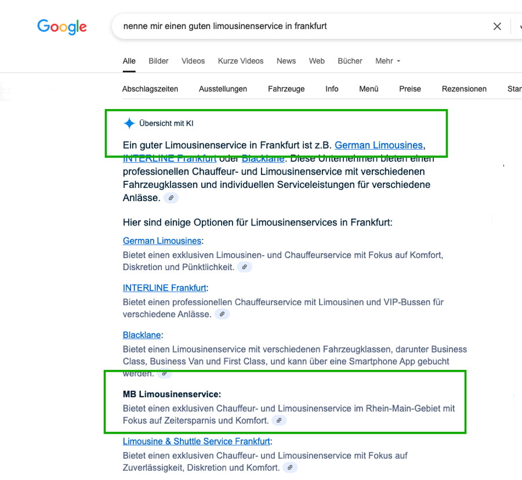Clear the search query with X icon
The height and width of the screenshot is (480, 522).
(x=497, y=26)
